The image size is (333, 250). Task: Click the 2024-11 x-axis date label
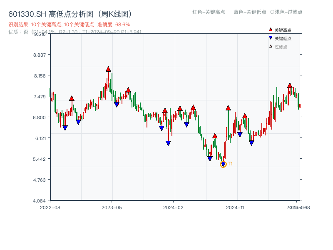[235, 207]
